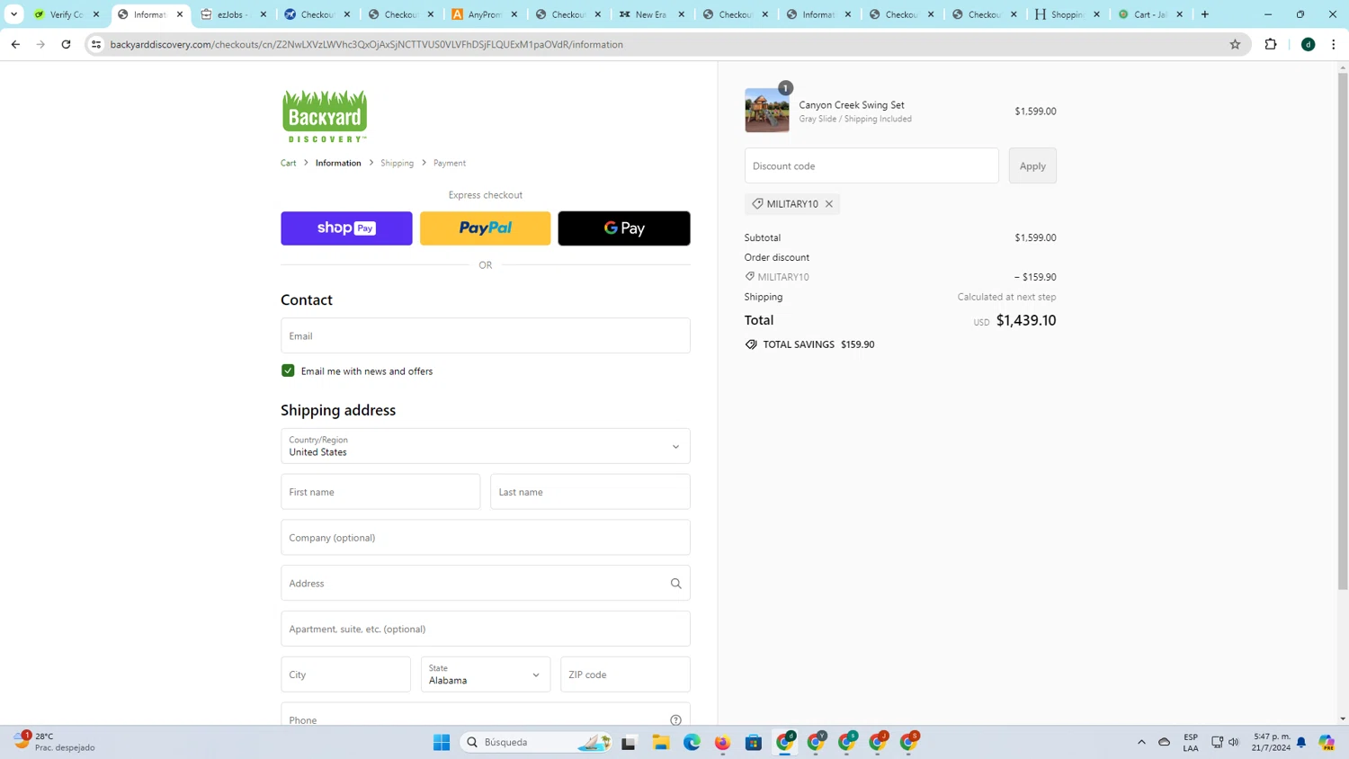
Task: Open the volume speaker tray icon
Action: 1234,742
